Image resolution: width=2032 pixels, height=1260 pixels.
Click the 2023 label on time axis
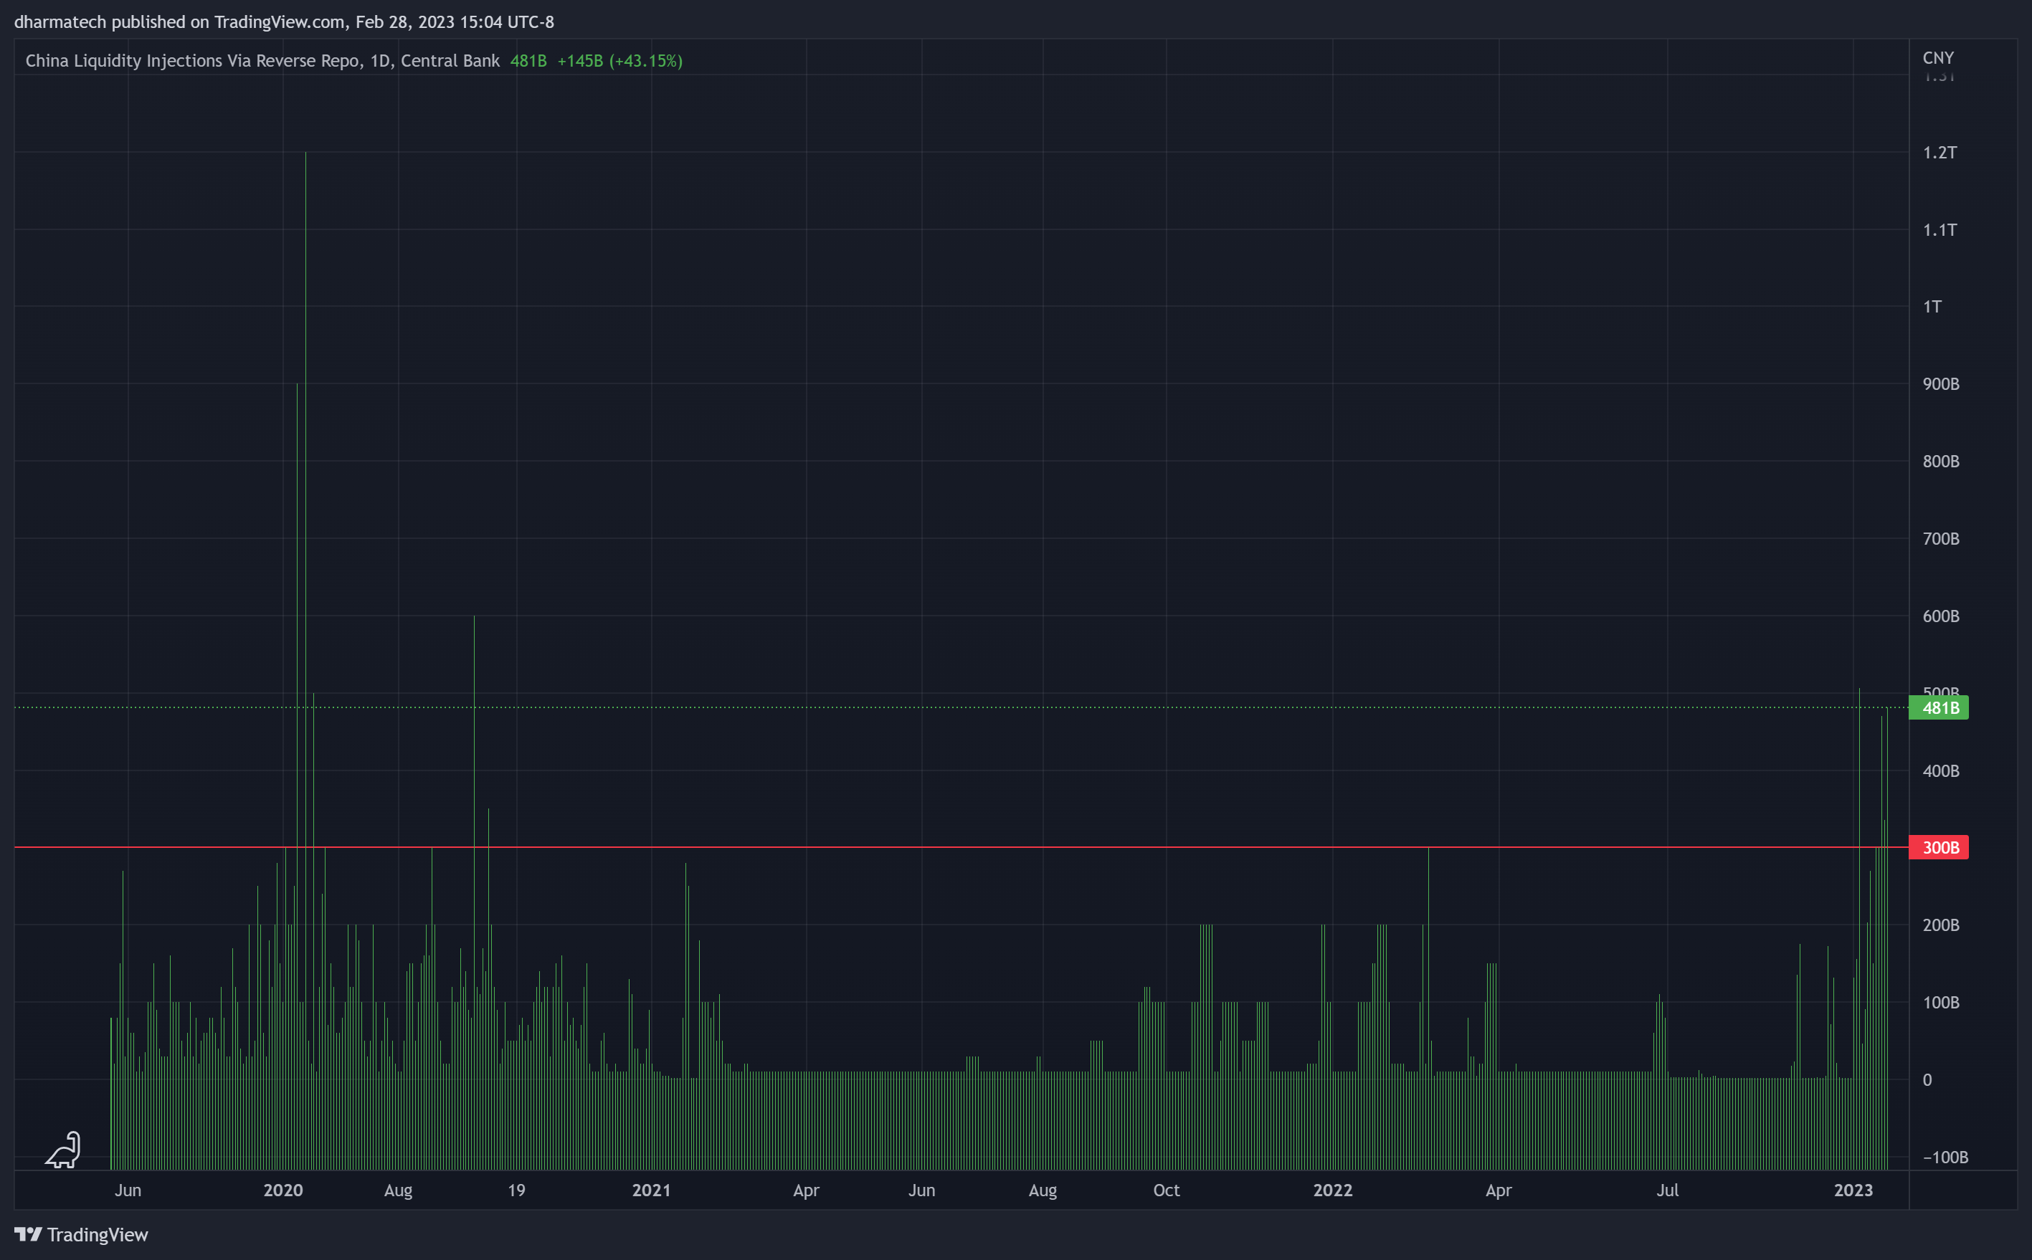[1853, 1190]
